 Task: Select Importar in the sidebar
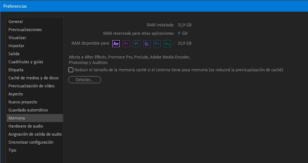pos(35,46)
